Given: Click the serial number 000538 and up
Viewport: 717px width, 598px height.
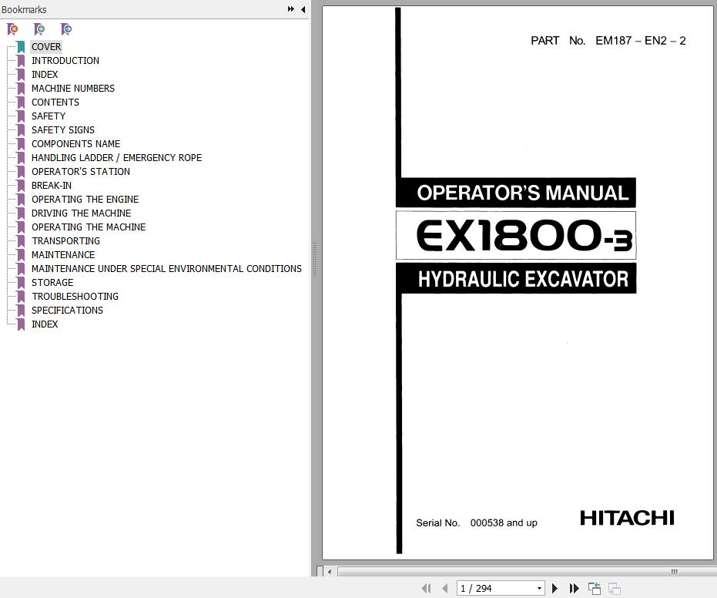Looking at the screenshot, I should tap(504, 522).
